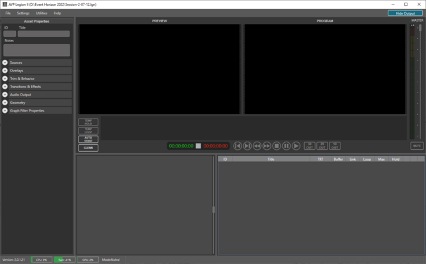Pause playback with the pause button
The width and height of the screenshot is (426, 264).
click(x=286, y=146)
